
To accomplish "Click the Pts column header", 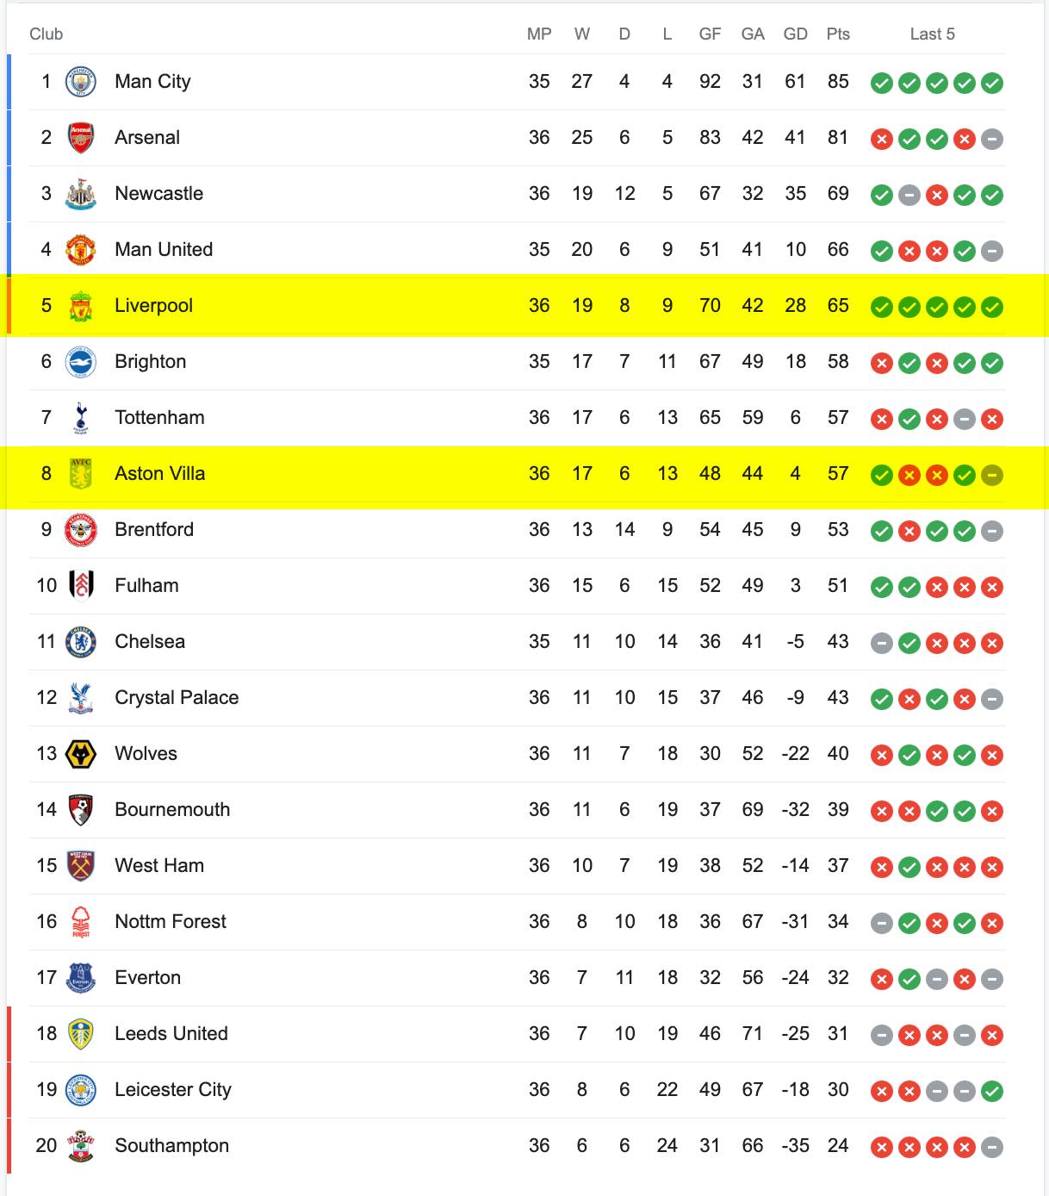I will click(x=838, y=34).
